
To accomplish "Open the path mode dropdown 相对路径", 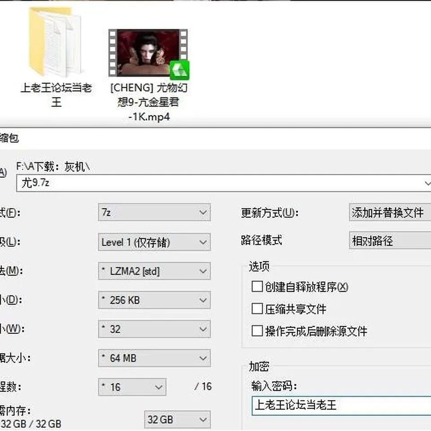I will coord(390,241).
